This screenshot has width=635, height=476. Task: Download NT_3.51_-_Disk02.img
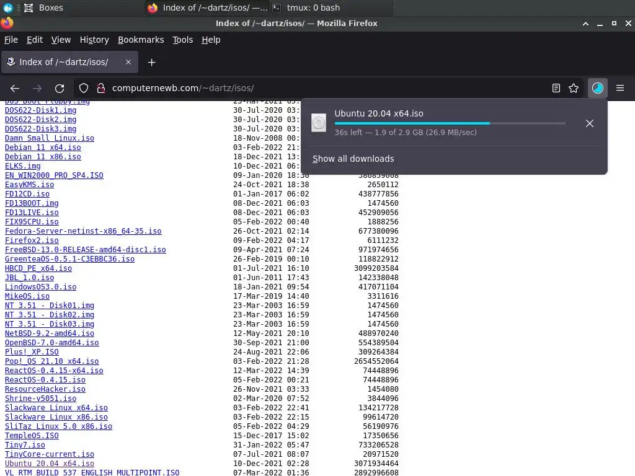(x=50, y=315)
